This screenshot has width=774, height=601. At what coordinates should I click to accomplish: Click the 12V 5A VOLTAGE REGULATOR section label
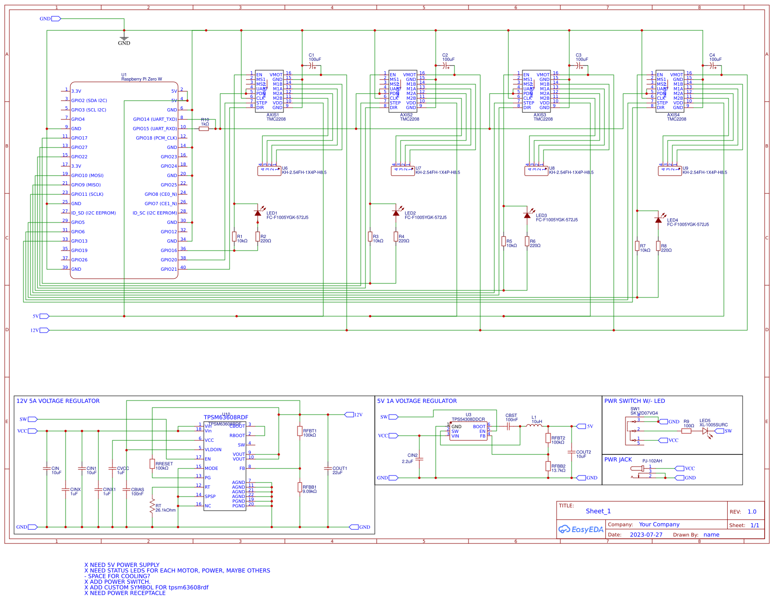(58, 401)
